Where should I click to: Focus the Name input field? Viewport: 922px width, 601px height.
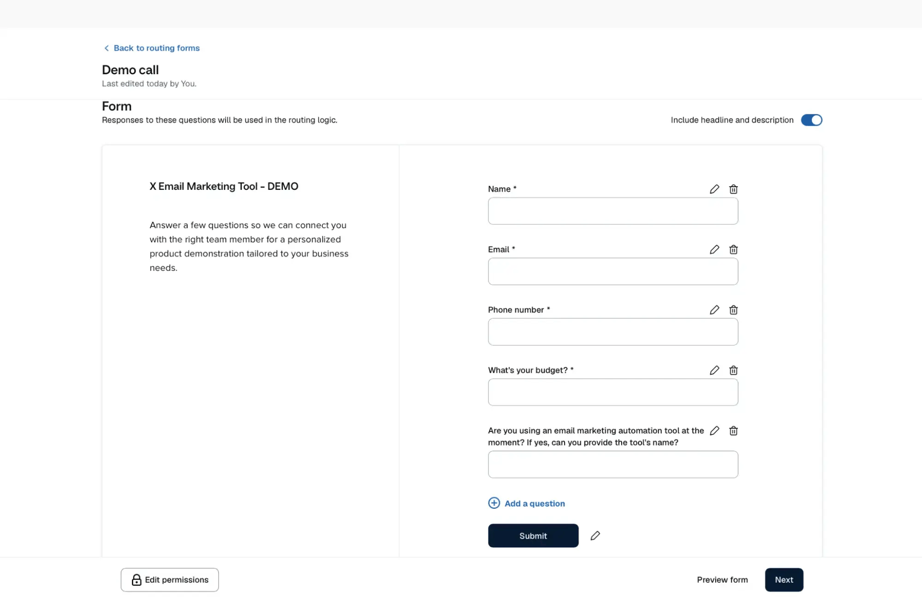point(613,211)
